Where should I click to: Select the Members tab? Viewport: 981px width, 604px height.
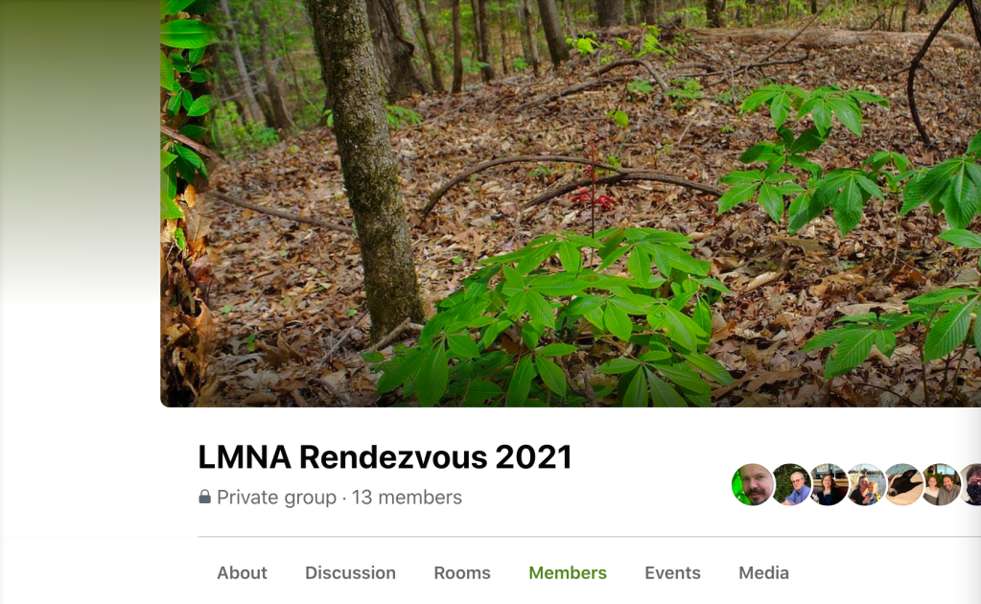click(x=568, y=572)
